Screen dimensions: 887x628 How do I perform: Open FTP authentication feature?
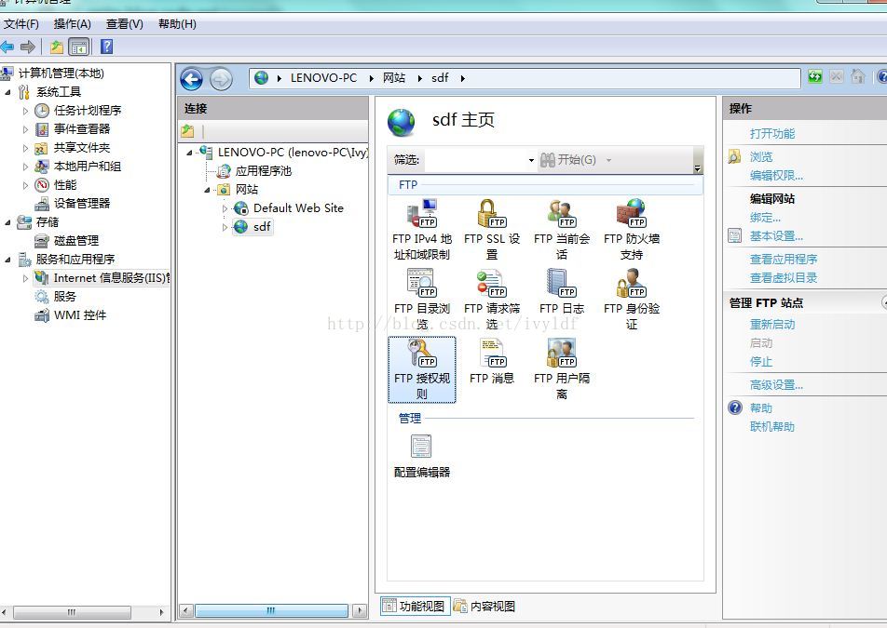[x=632, y=299]
